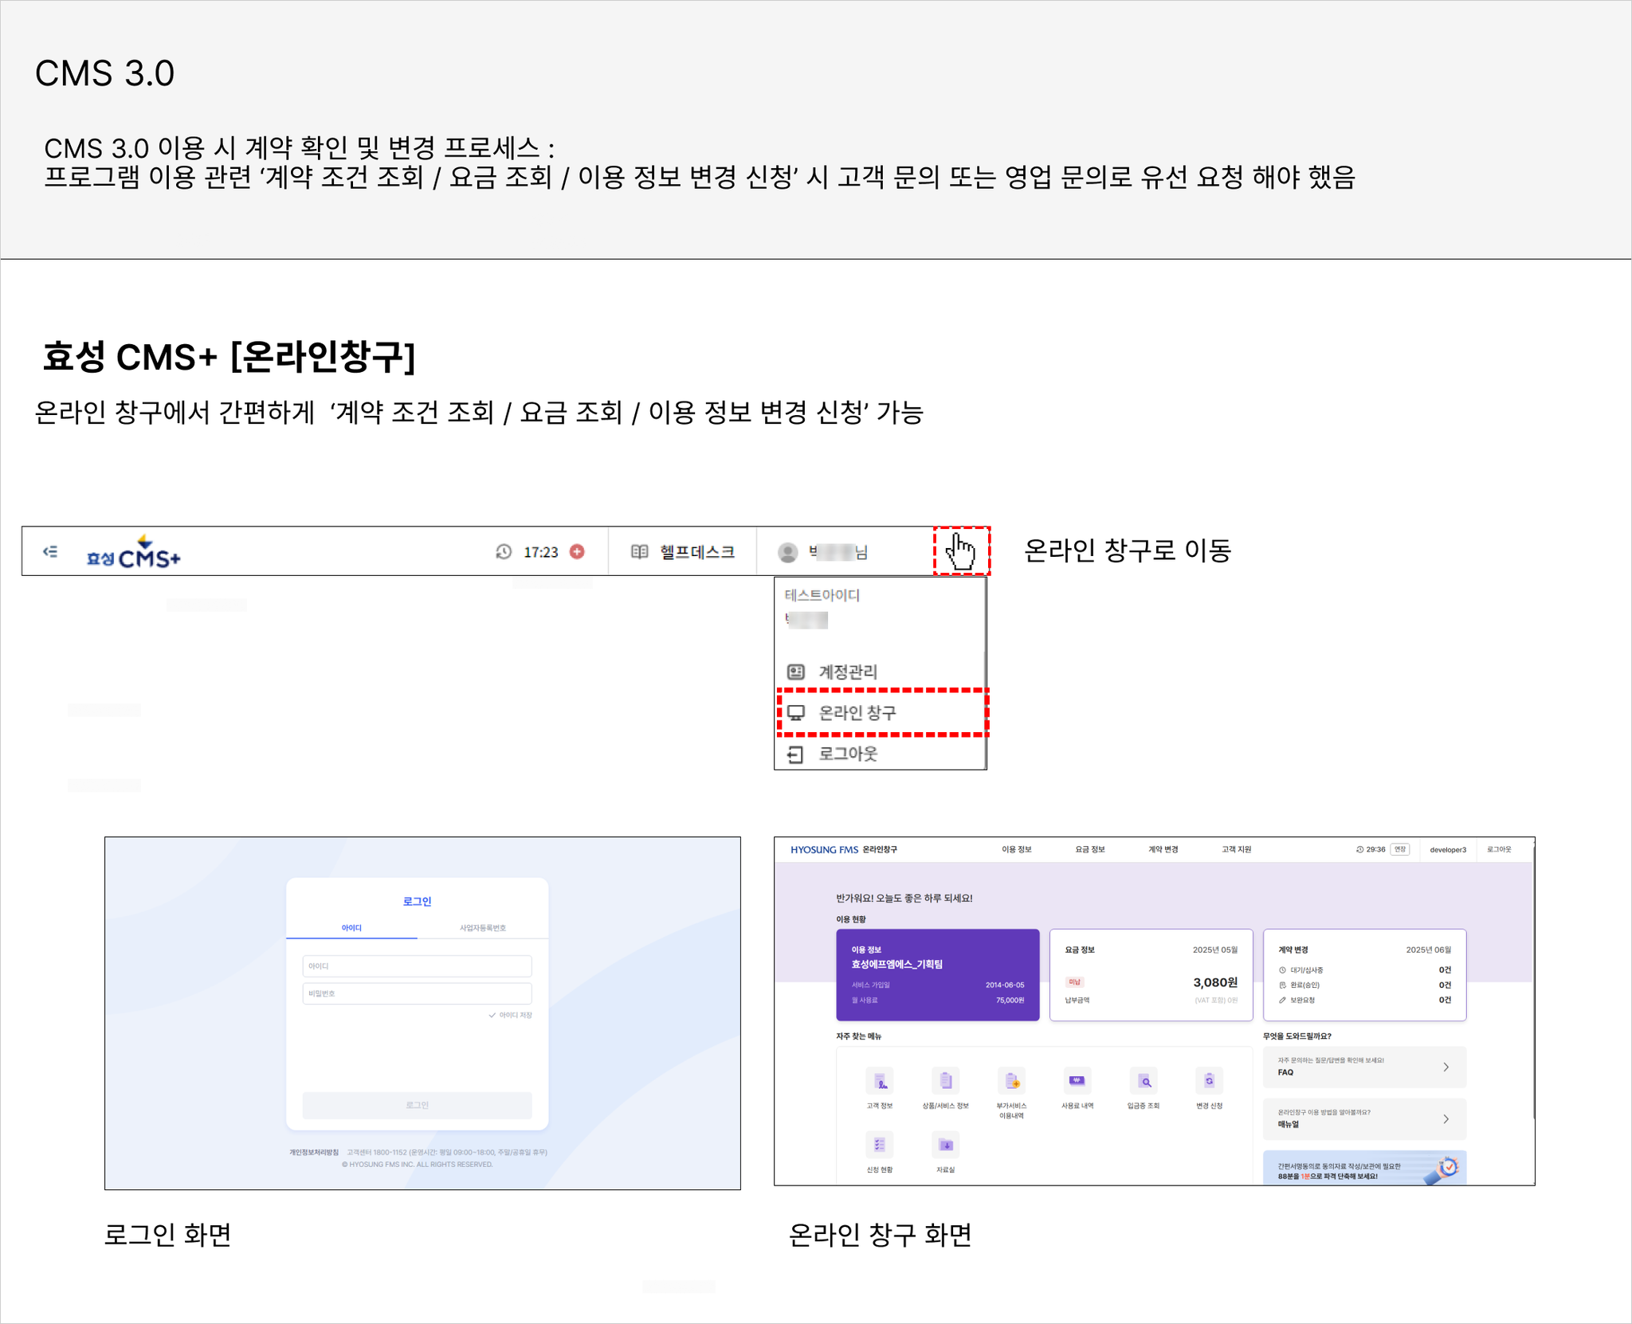Open the purple 이용 정보 card
Viewport: 1632px width, 1324px height.
[937, 974]
